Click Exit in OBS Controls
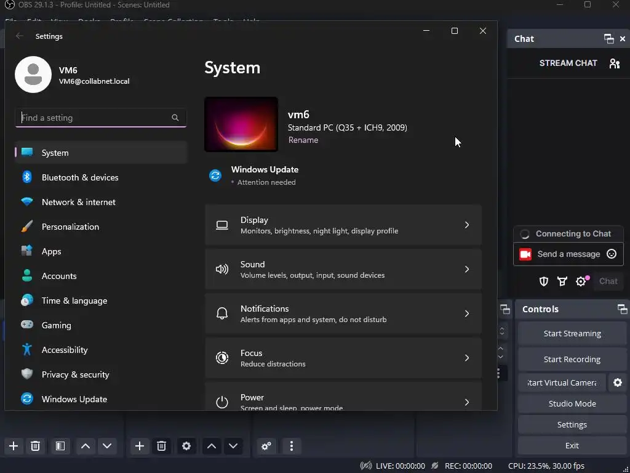The image size is (630, 473). coord(572,445)
